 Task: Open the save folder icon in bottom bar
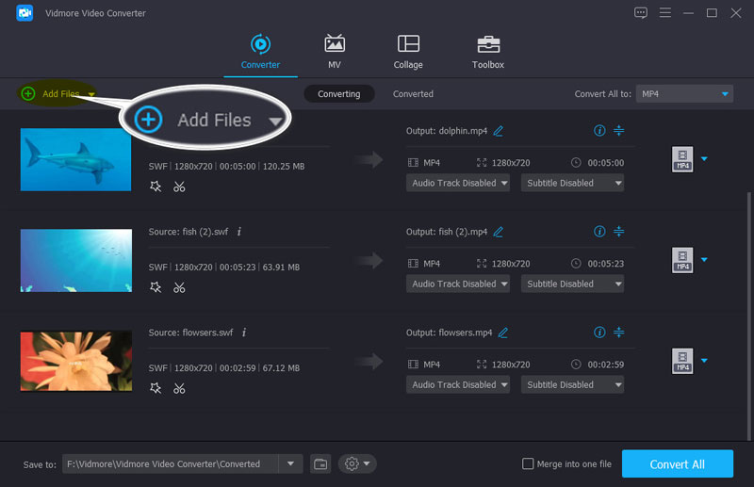pos(321,463)
